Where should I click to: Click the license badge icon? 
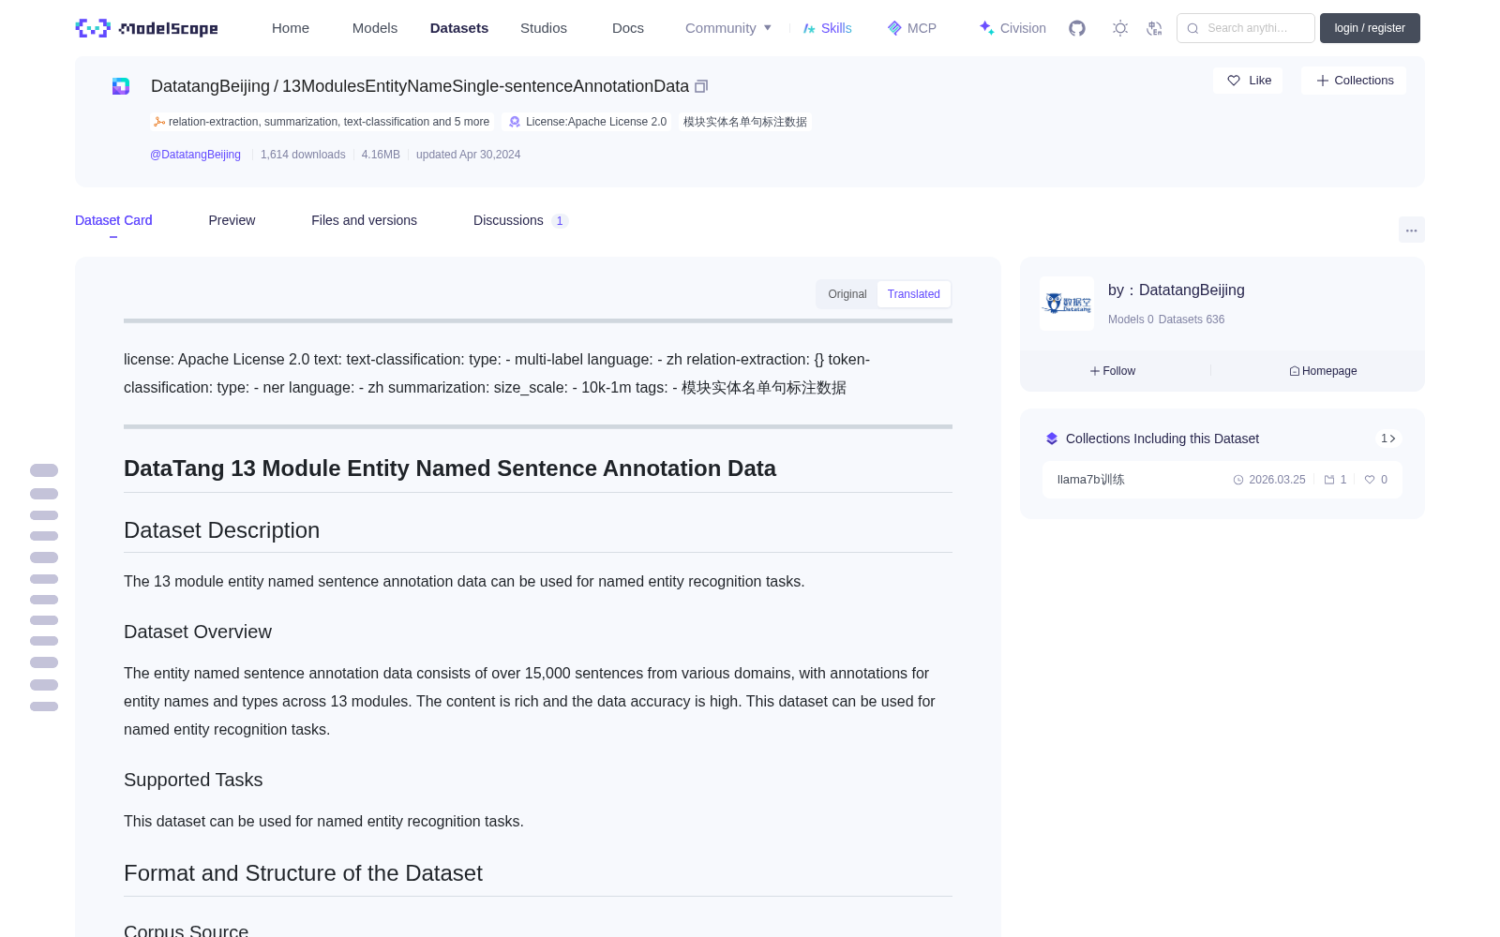pyautogui.click(x=515, y=122)
